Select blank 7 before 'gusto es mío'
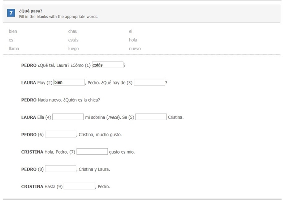The image size is (289, 202). click(92, 151)
